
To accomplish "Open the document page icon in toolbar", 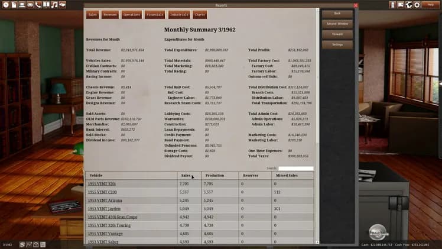I will 14,5.
